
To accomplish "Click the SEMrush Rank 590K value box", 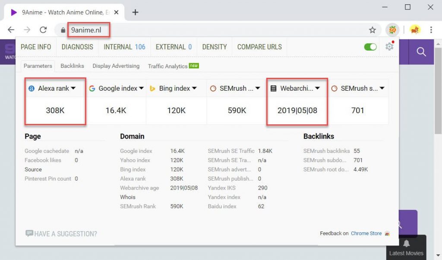I will [237, 111].
